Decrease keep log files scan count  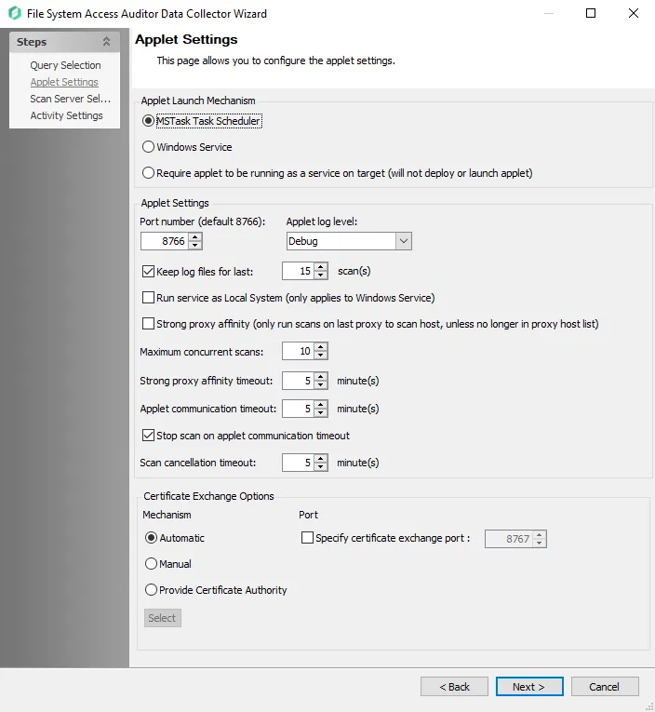(320, 275)
